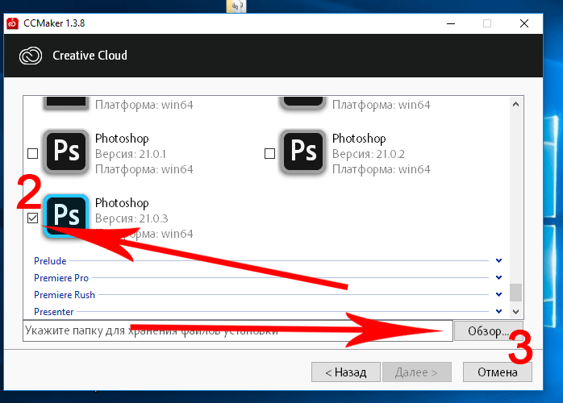The width and height of the screenshot is (563, 403).
Task: Uncheck the Photoshop 21.0.3 checkbox
Action: [x=33, y=218]
